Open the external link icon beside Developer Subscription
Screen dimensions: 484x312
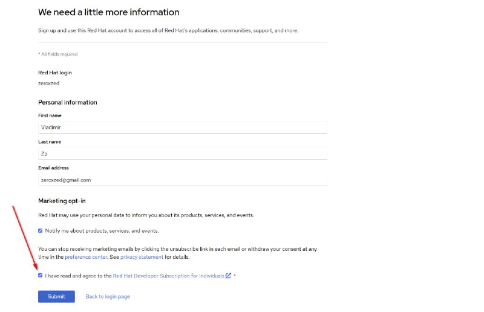[x=228, y=276]
